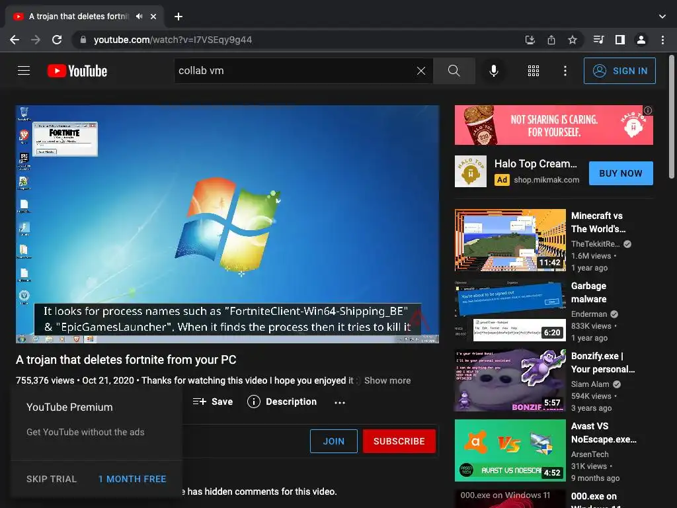Click the video player area

pos(227,224)
